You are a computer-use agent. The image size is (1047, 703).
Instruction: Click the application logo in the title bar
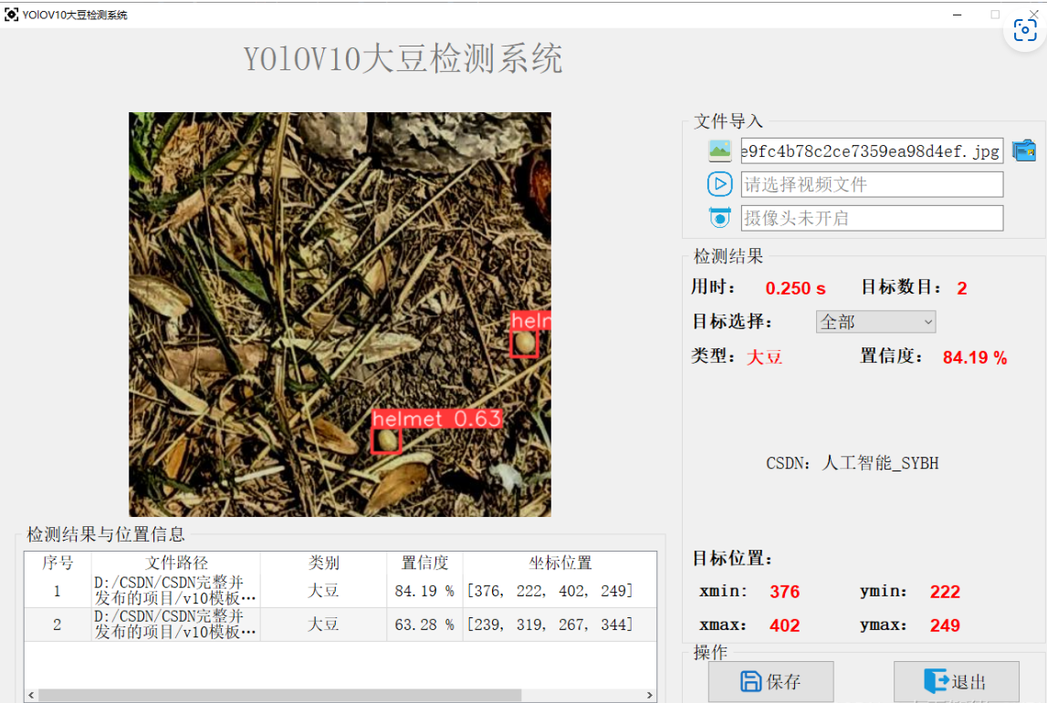pyautogui.click(x=12, y=14)
